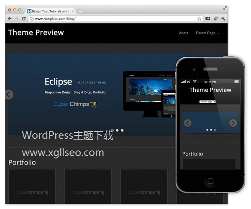Screen dimensions: 251x209
Task: Click the WORDPRESS THEME subtitle text
Action: pyautogui.click(x=92, y=83)
